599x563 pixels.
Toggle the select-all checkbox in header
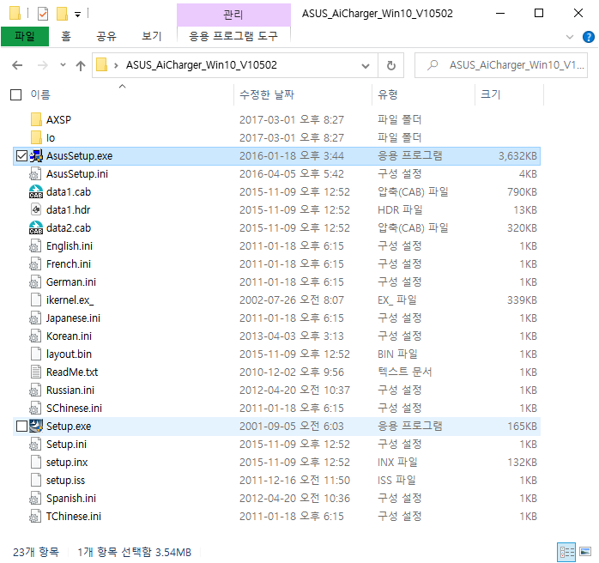click(x=15, y=94)
